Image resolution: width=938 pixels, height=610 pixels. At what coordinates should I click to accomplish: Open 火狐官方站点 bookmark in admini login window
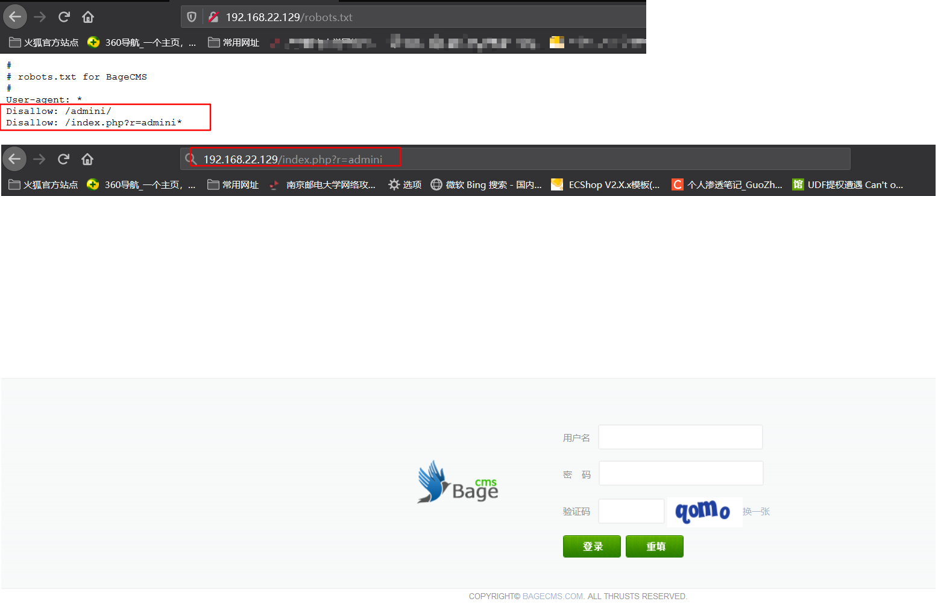click(43, 184)
